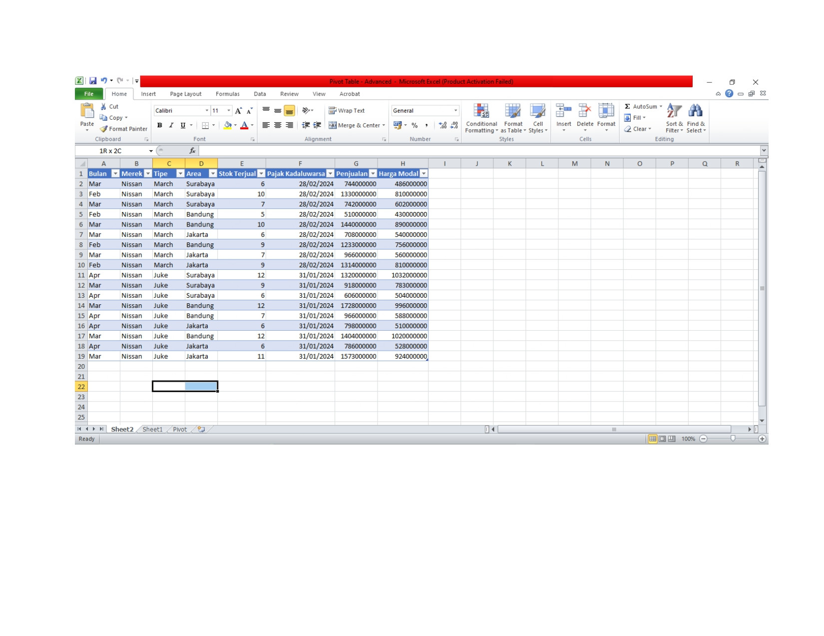Image resolution: width=824 pixels, height=636 pixels.
Task: Apply Comma Style icon
Action: coord(426,125)
